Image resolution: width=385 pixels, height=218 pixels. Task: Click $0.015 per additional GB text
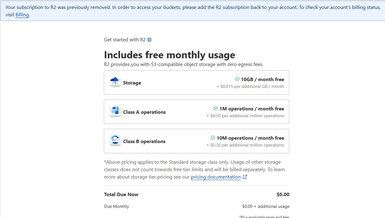250,86
